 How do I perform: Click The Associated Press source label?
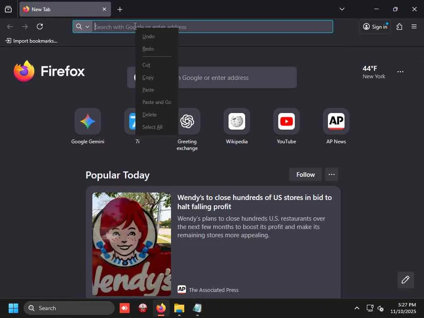click(214, 290)
